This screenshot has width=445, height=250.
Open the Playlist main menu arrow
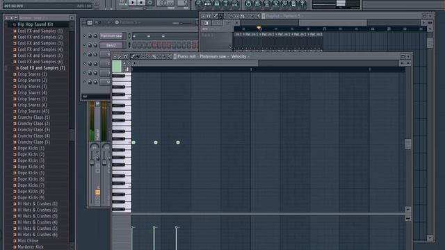(203, 16)
